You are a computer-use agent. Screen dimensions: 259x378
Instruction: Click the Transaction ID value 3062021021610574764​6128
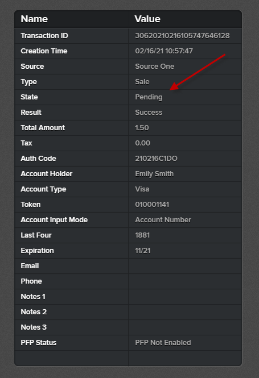tap(182, 36)
